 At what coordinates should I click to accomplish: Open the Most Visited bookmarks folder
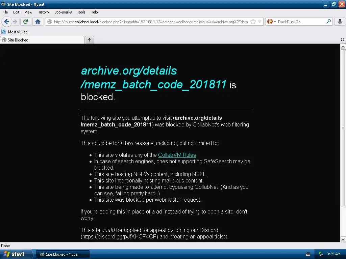tap(15, 32)
